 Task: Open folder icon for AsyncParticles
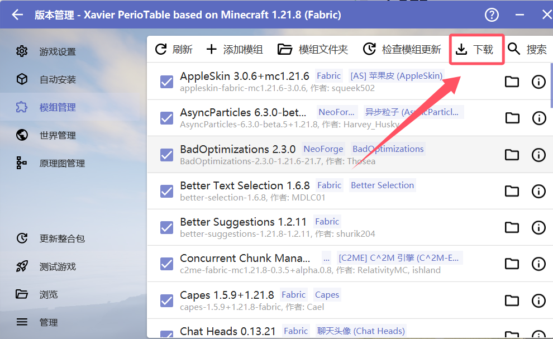tap(512, 118)
